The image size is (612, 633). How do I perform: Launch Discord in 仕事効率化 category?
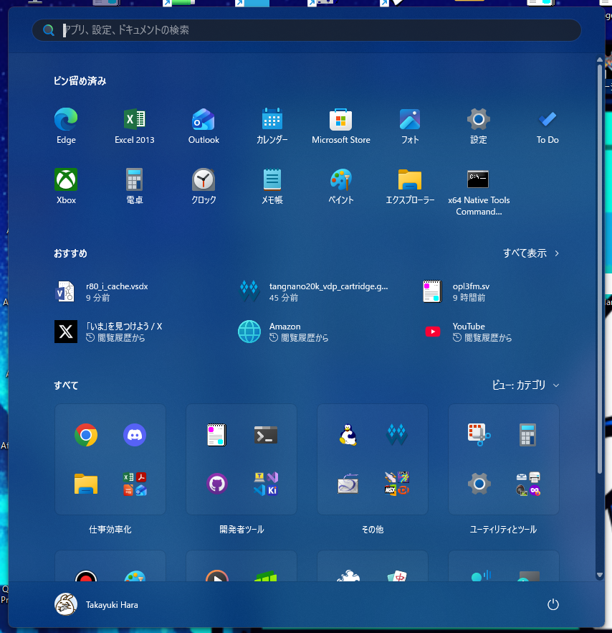point(134,435)
